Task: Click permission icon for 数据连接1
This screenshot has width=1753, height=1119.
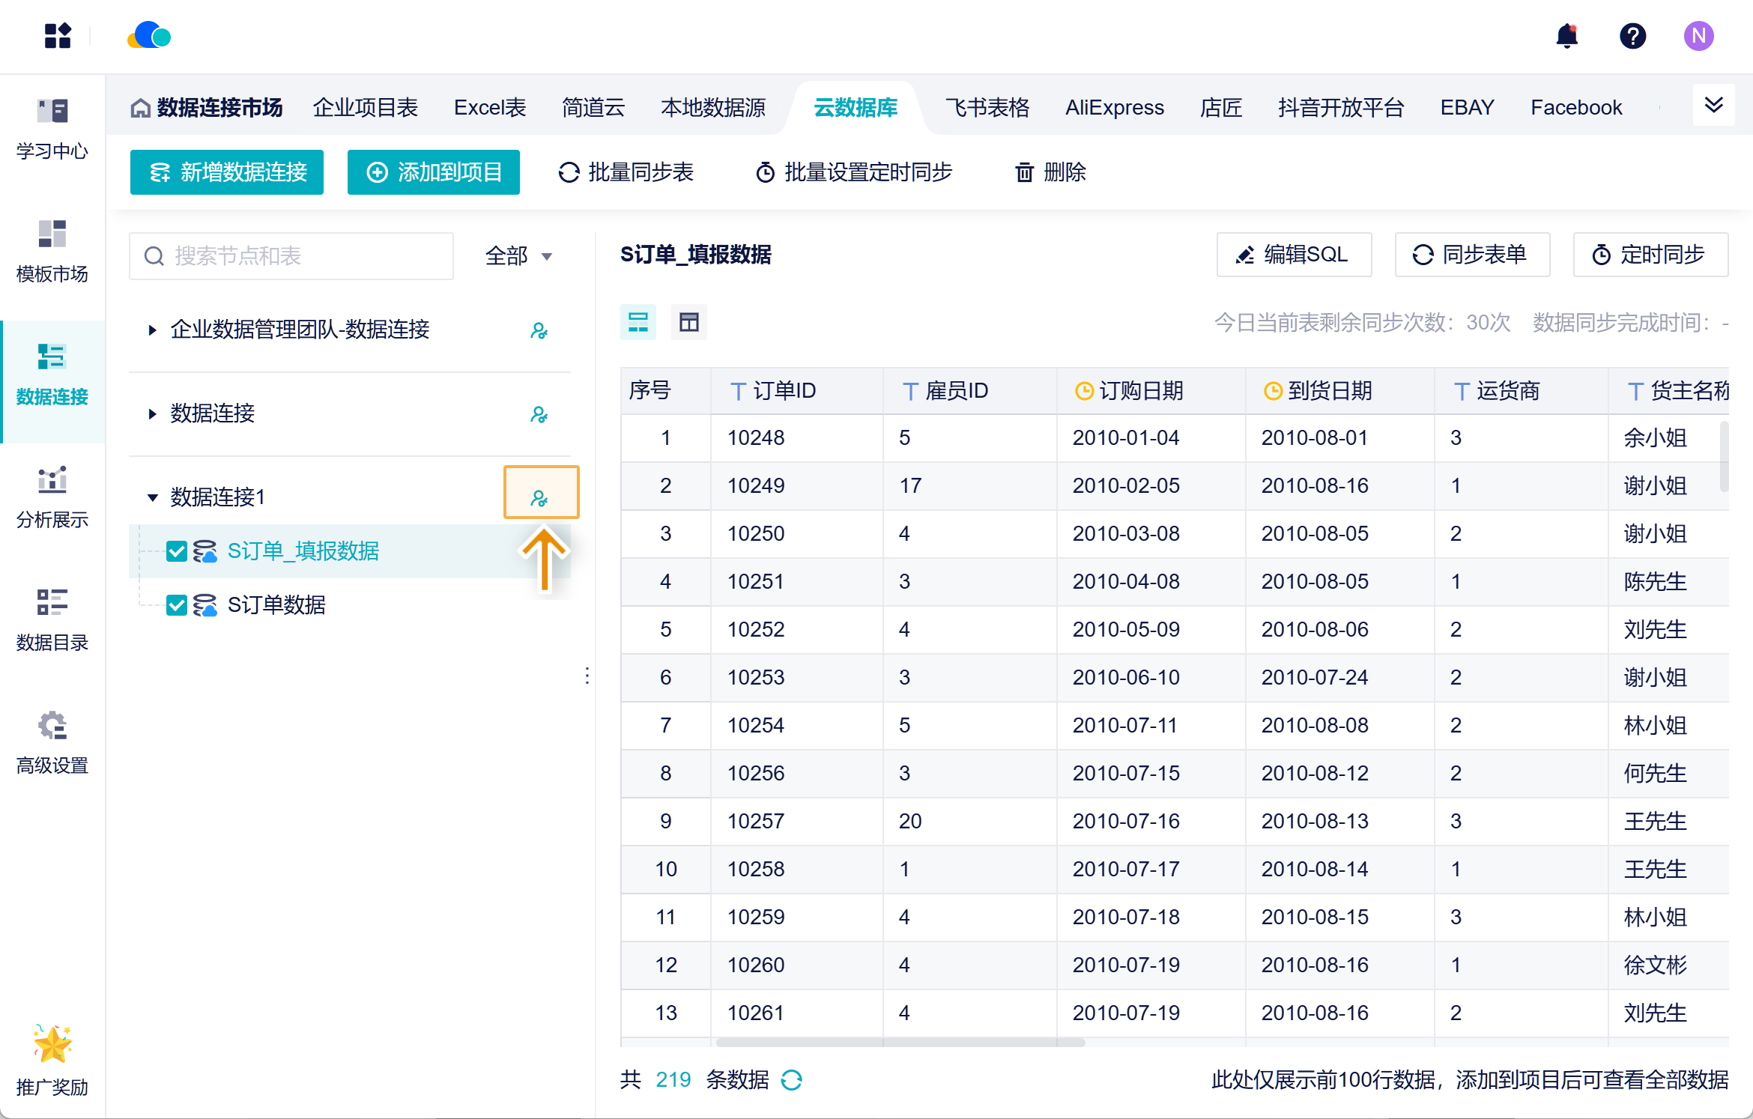Action: 539,497
